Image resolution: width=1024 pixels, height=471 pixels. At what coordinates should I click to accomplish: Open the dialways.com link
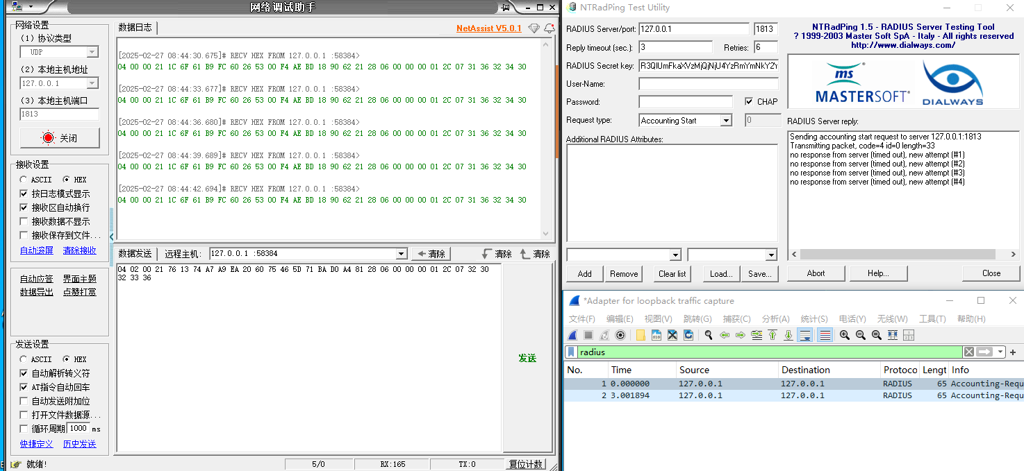[x=902, y=45]
